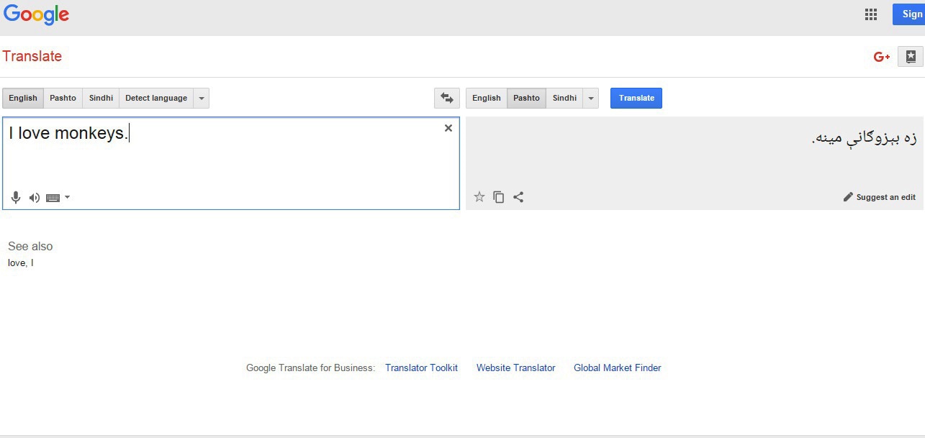The height and width of the screenshot is (438, 925).
Task: Set target language to English
Action: 486,98
